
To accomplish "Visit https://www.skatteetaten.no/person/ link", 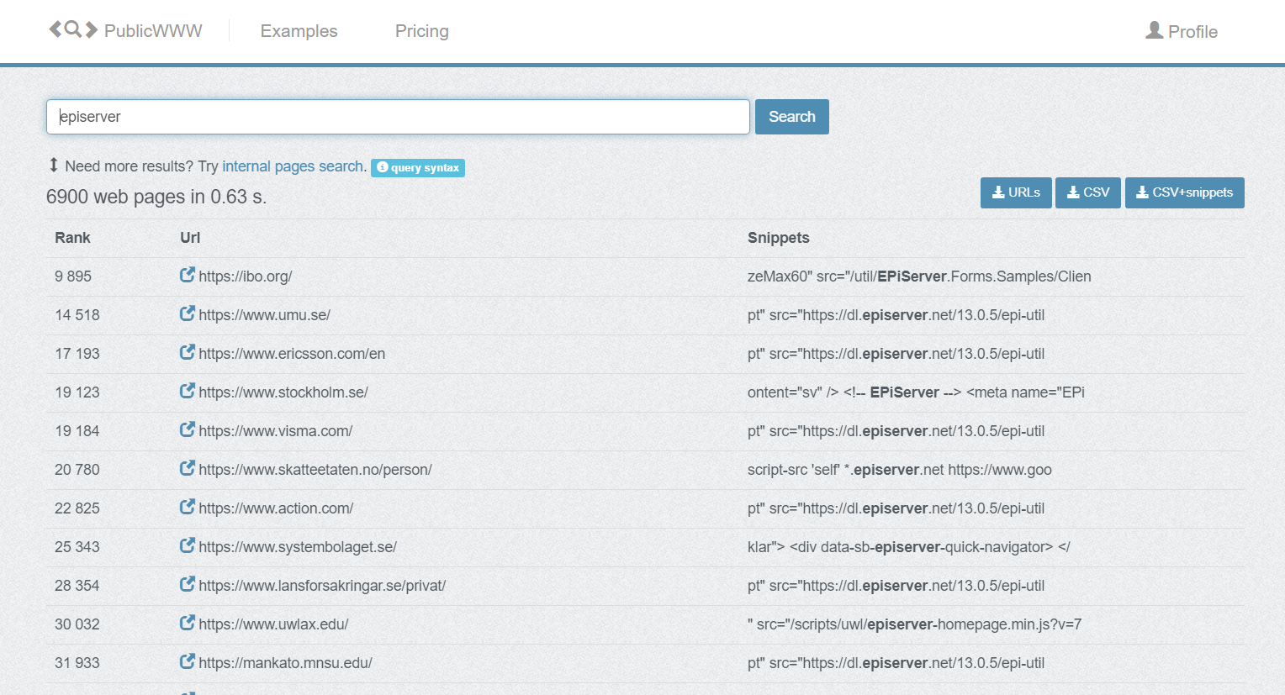I will pos(315,470).
